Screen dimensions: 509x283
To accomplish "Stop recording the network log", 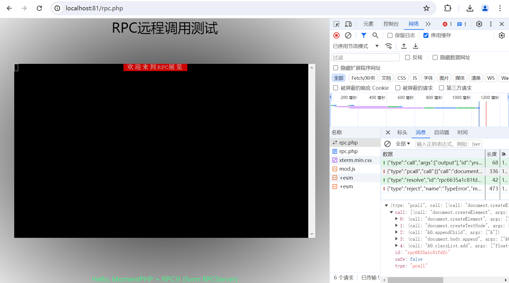I will pos(336,35).
